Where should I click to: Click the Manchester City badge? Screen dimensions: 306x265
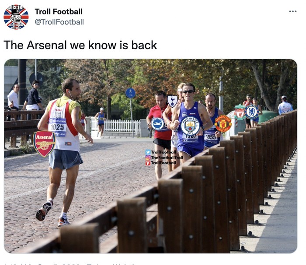[x=190, y=125]
